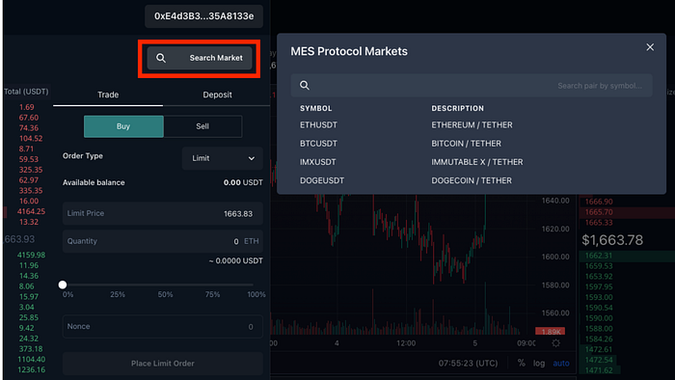Click the 1.89K volume label on chart
Screen dimensions: 675x380
(x=551, y=332)
